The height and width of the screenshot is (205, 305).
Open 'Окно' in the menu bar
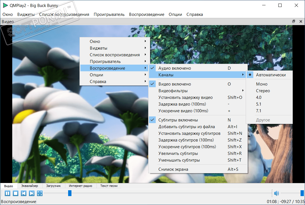pos(8,14)
